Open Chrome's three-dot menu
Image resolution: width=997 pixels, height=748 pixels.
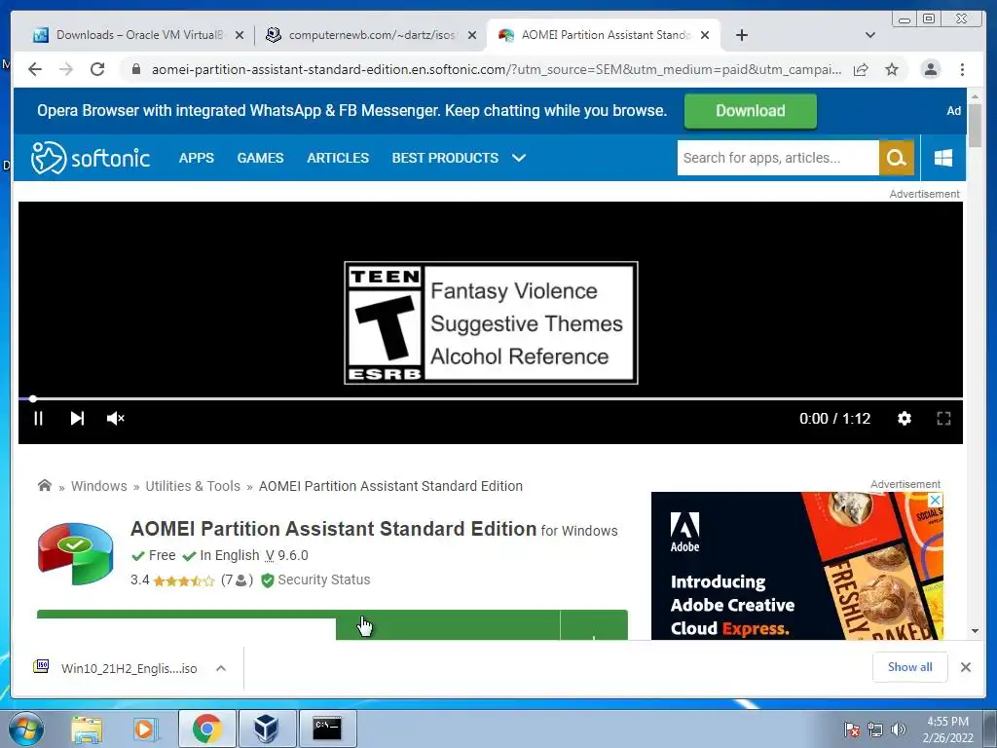pyautogui.click(x=962, y=69)
